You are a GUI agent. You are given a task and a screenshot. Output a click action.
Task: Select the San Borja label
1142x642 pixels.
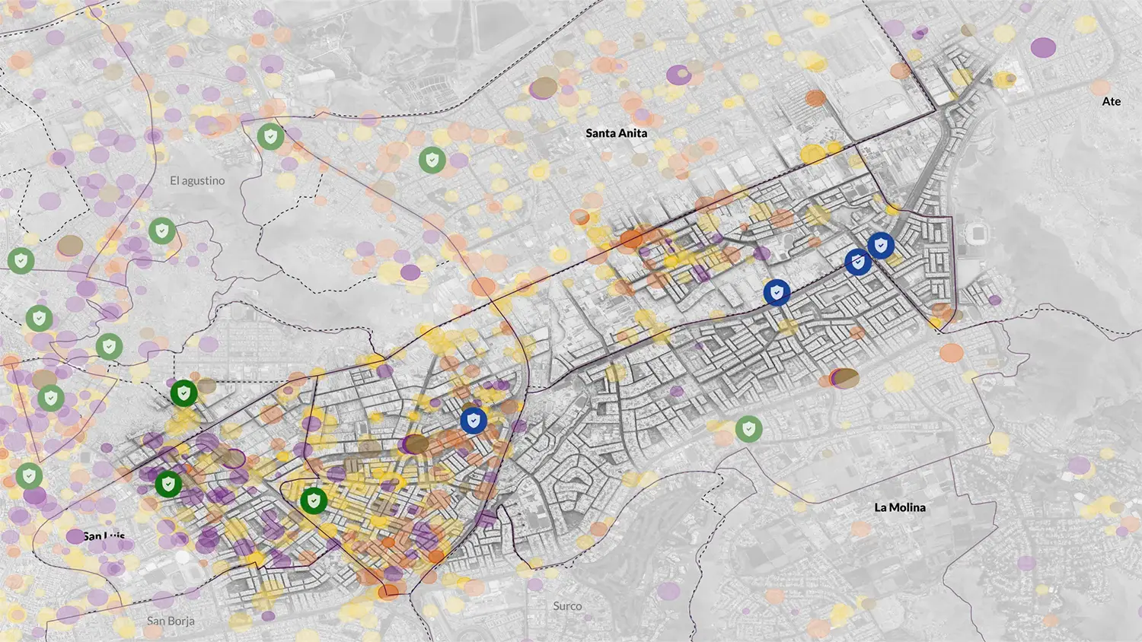171,620
